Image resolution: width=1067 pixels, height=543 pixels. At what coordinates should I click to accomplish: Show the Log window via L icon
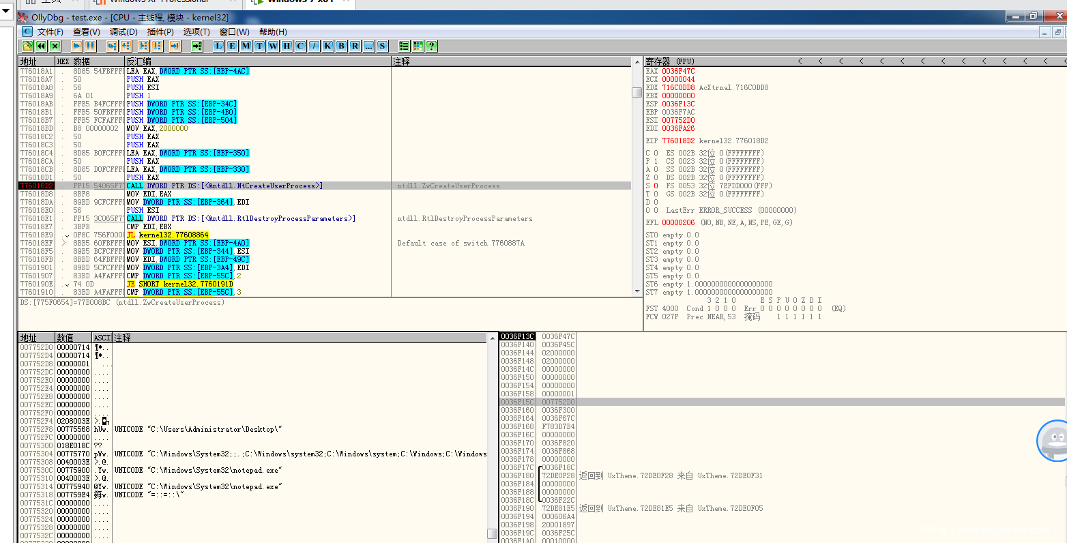[x=218, y=46]
